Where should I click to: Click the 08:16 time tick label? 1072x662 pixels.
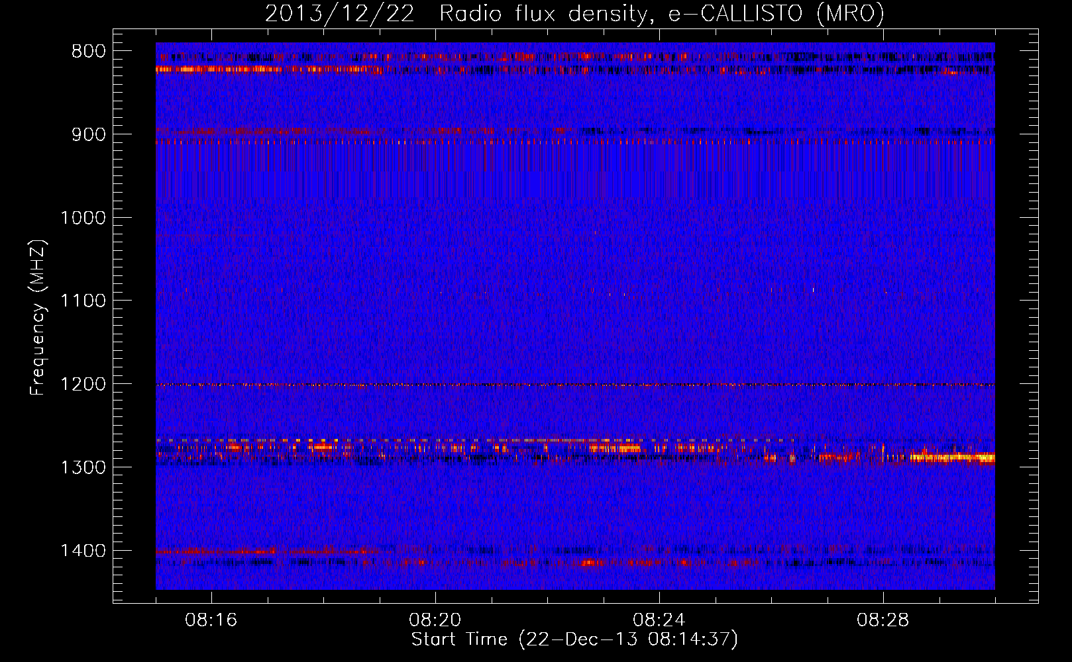tap(211, 620)
